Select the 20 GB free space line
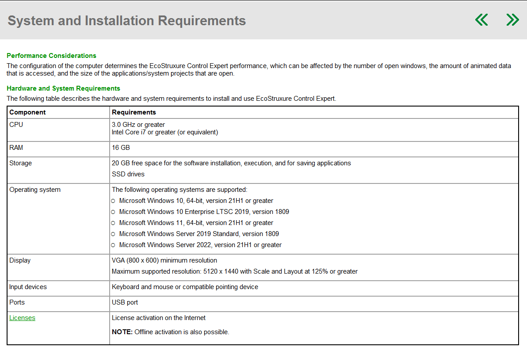This screenshot has height=347, width=527. [231, 163]
